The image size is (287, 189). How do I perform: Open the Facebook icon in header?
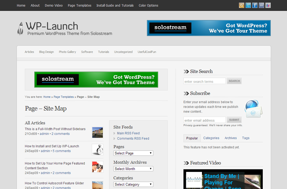click(x=254, y=5)
